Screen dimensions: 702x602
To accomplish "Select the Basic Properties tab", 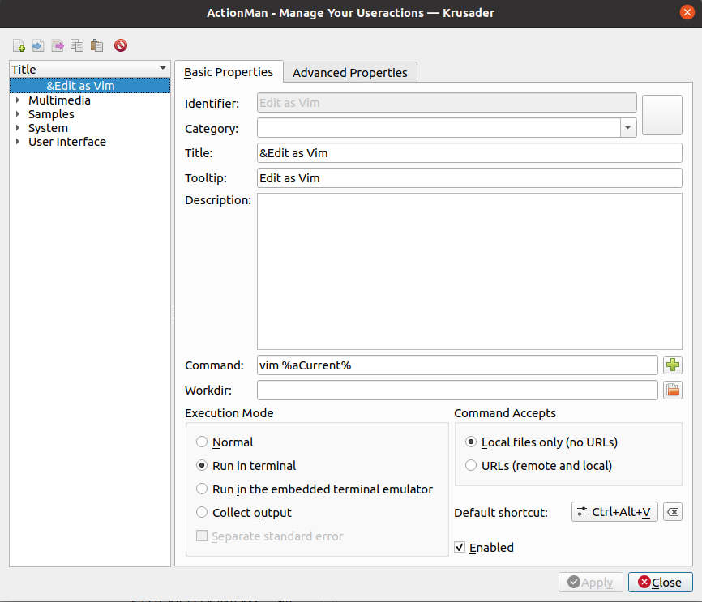I will point(229,72).
